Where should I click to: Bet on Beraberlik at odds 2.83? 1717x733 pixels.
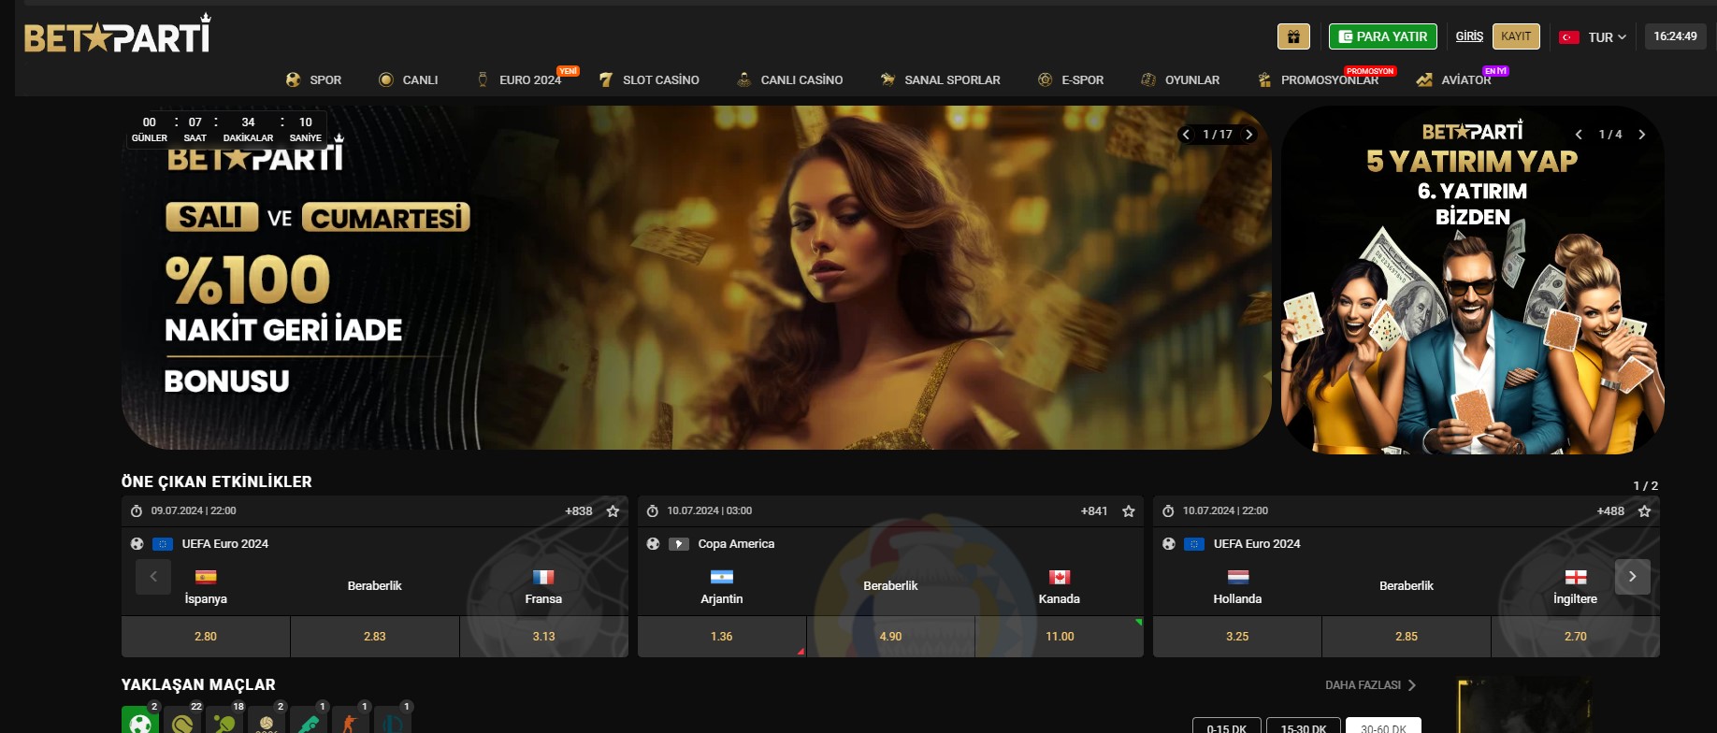pos(375,637)
